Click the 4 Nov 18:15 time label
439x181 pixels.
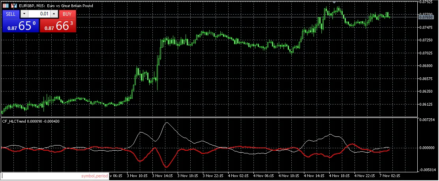click(340, 176)
